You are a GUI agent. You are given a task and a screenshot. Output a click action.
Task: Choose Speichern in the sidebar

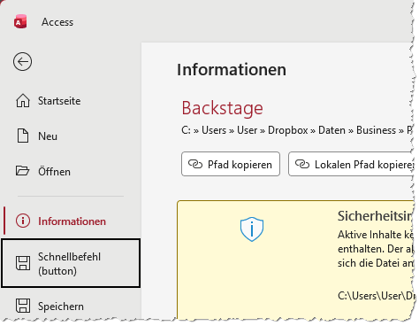[x=71, y=306]
